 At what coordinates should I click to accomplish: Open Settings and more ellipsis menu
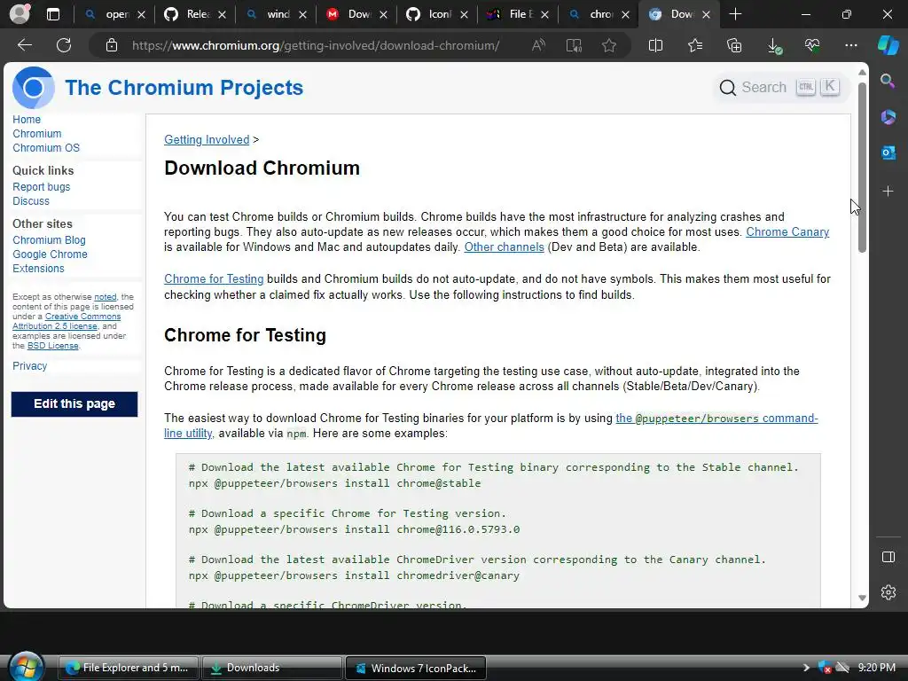[x=851, y=45]
